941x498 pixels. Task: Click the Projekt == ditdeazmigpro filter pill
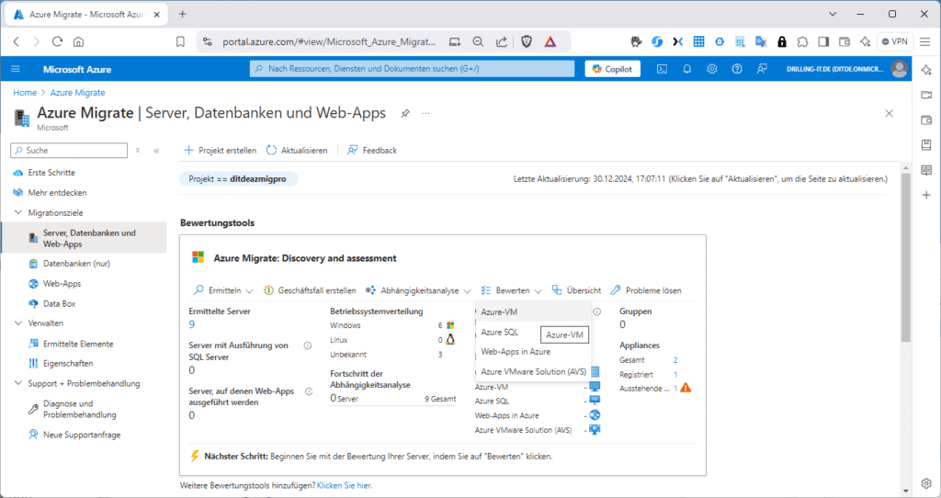click(238, 179)
